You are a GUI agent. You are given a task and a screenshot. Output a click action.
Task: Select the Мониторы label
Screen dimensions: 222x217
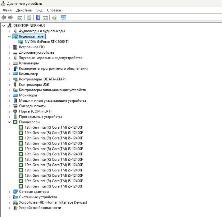(x=28, y=95)
